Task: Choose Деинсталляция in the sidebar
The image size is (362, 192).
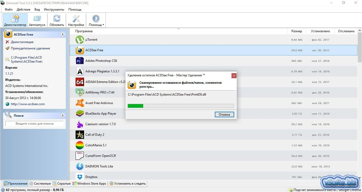Action: pos(22,42)
